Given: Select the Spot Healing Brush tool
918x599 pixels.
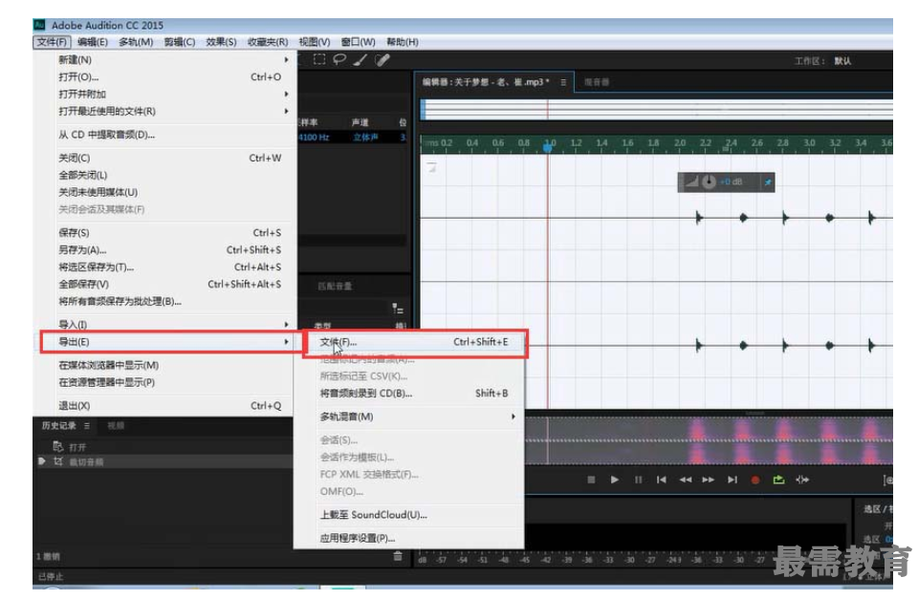Looking at the screenshot, I should 382,59.
